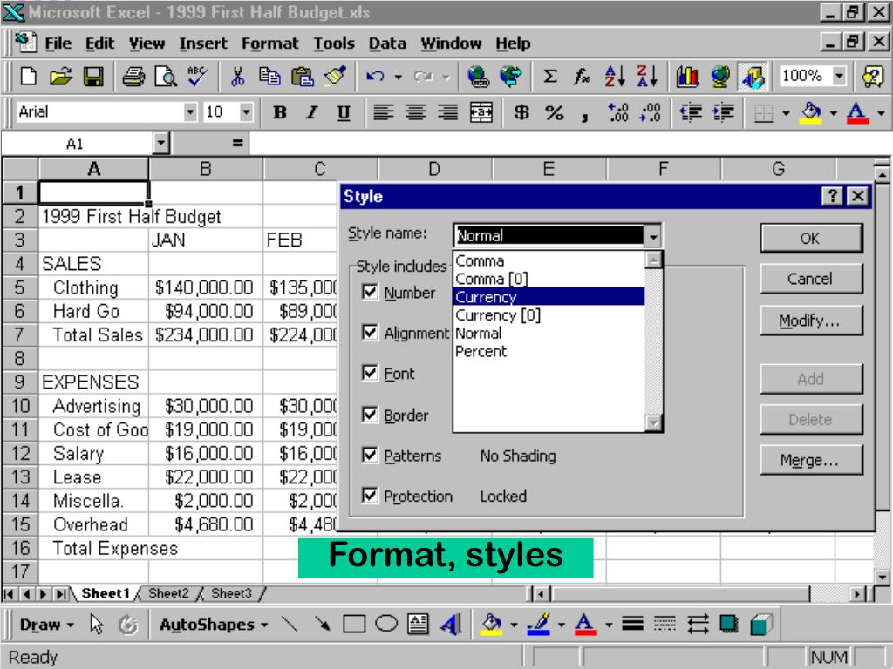
Task: Click the Fill Color bucket on Formatting toolbar
Action: click(x=811, y=112)
